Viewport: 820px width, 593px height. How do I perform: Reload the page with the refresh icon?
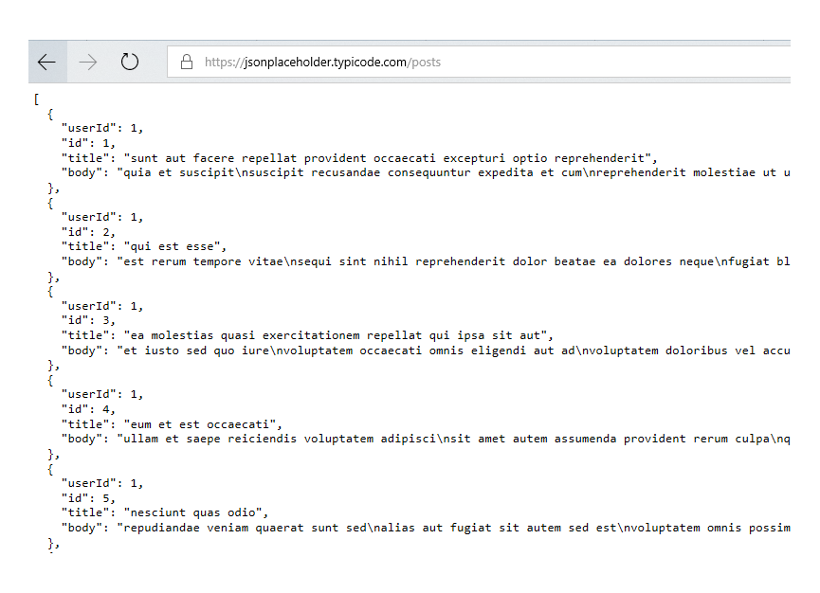pos(130,63)
